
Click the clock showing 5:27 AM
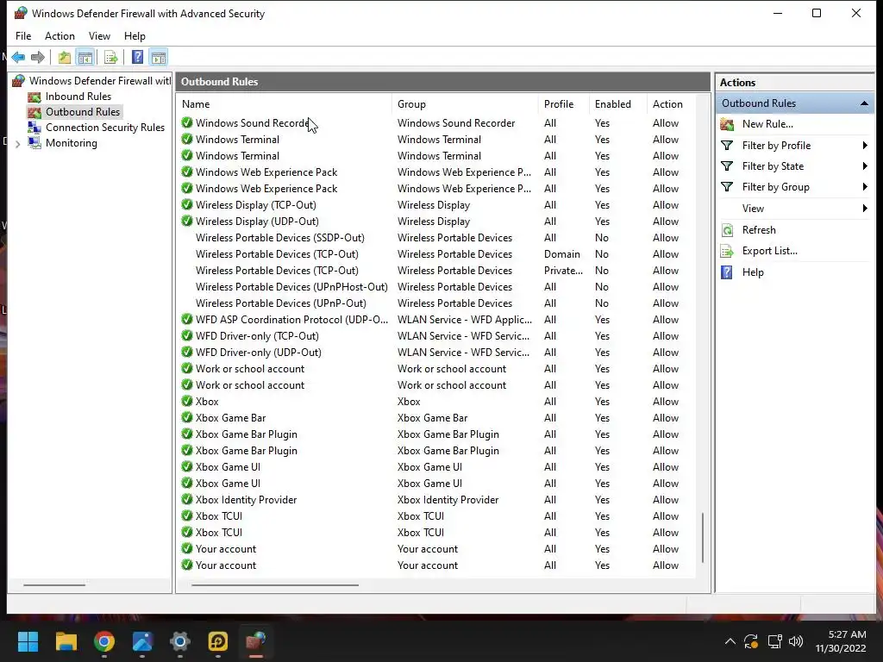click(x=847, y=634)
